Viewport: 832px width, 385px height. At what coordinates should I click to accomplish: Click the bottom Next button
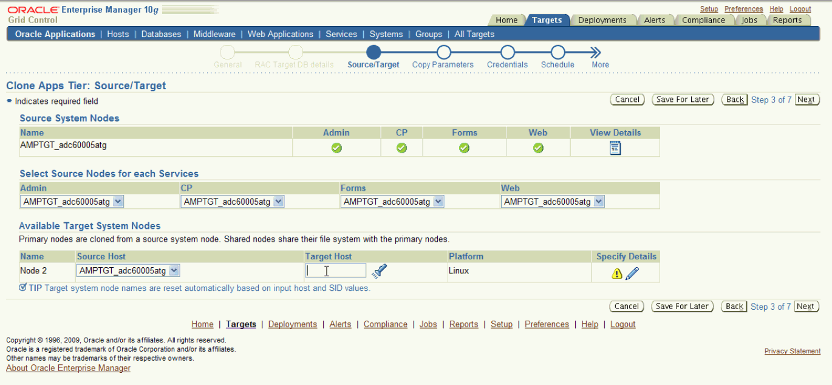[805, 307]
